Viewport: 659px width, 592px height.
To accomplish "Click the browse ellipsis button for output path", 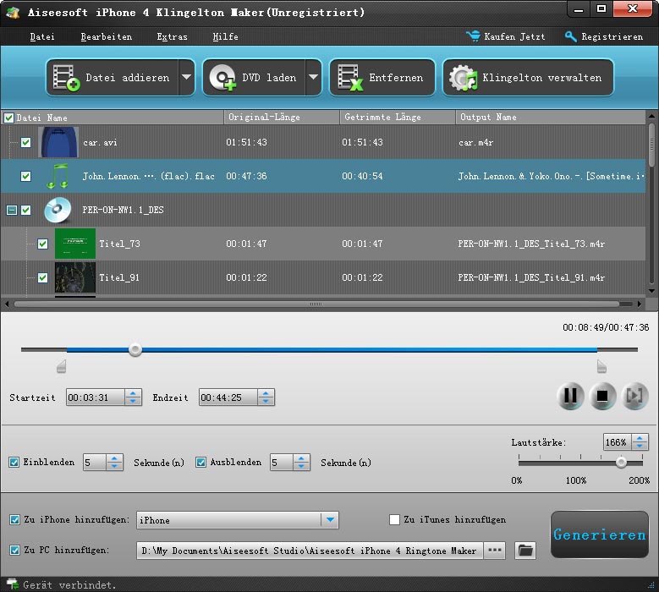I will [x=495, y=551].
